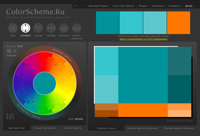Click the тёплые цвета ring label

(x=62, y=55)
